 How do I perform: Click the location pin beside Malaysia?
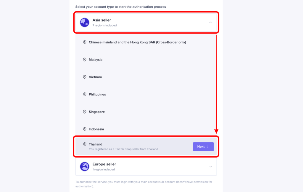point(85,60)
